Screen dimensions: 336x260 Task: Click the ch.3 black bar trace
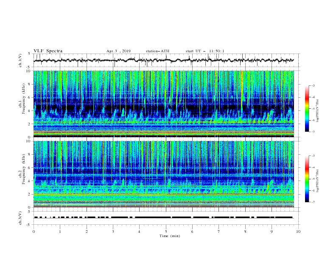[163, 218]
